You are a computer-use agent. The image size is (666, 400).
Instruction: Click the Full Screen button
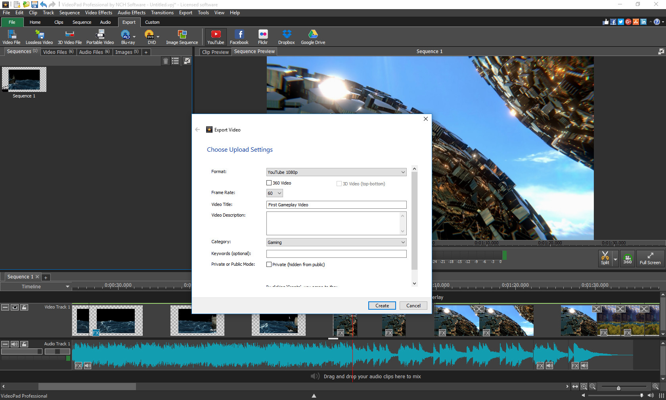coord(650,259)
